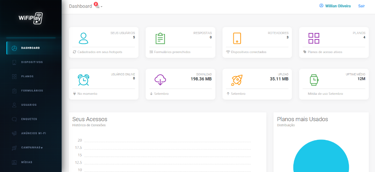The image size is (375, 172).
Task: Click the orange phone icon in Roteadores card
Action: pyautogui.click(x=237, y=38)
